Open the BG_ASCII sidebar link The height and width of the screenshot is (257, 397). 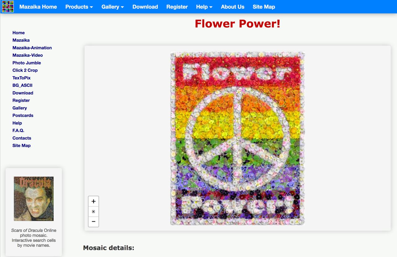(x=22, y=85)
